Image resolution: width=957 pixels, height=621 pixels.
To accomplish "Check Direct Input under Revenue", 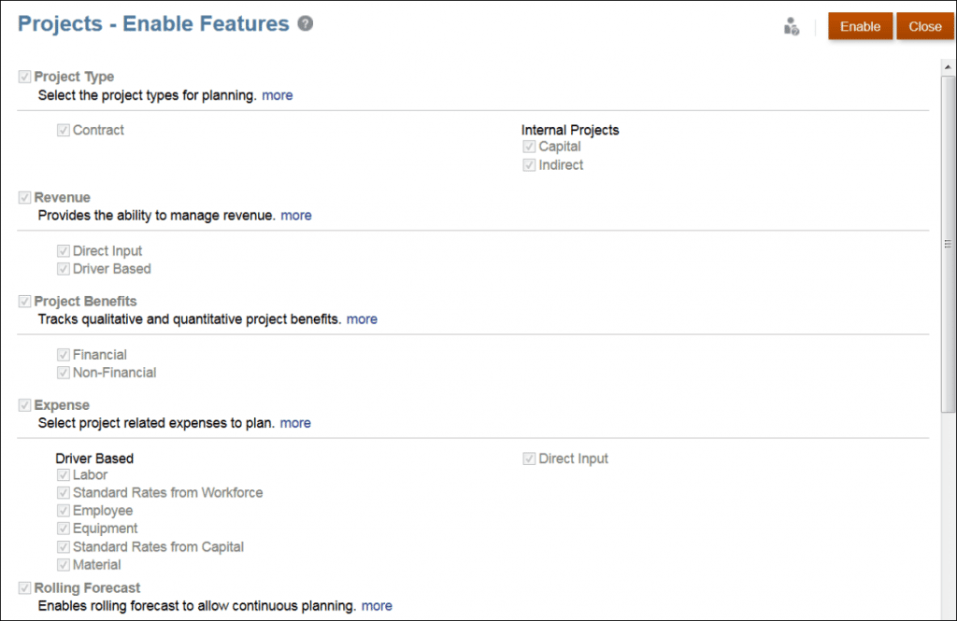I will coord(63,250).
